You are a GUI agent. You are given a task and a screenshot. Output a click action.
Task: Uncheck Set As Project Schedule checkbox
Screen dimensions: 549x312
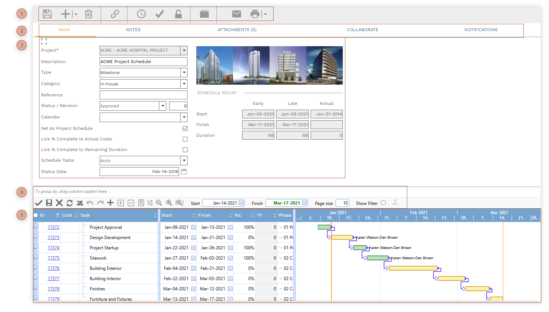pyautogui.click(x=185, y=128)
